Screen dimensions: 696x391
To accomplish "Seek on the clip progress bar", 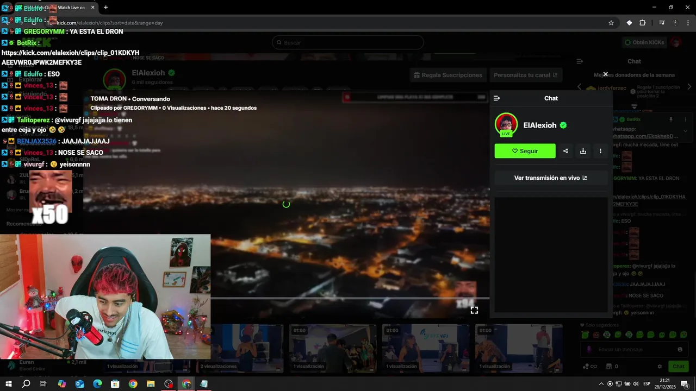I will [350, 298].
